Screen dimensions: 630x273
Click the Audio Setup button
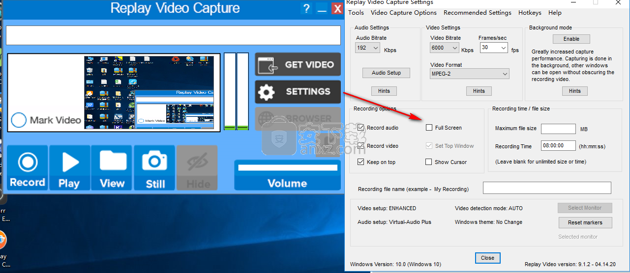click(386, 73)
